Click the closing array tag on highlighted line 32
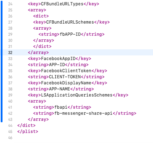The image size is (153, 143). [x=38, y=53]
